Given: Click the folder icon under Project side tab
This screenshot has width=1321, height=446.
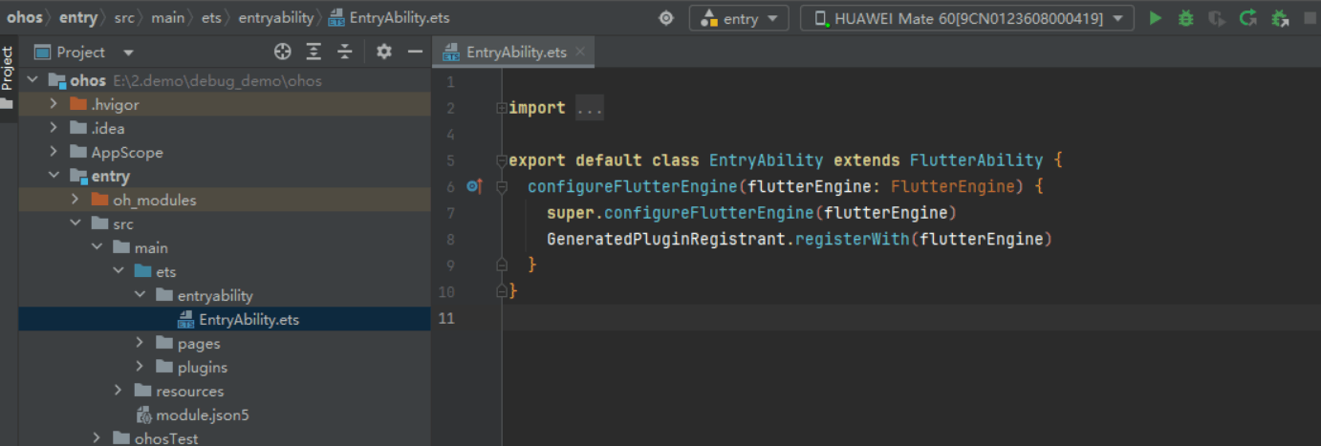Looking at the screenshot, I should [8, 103].
